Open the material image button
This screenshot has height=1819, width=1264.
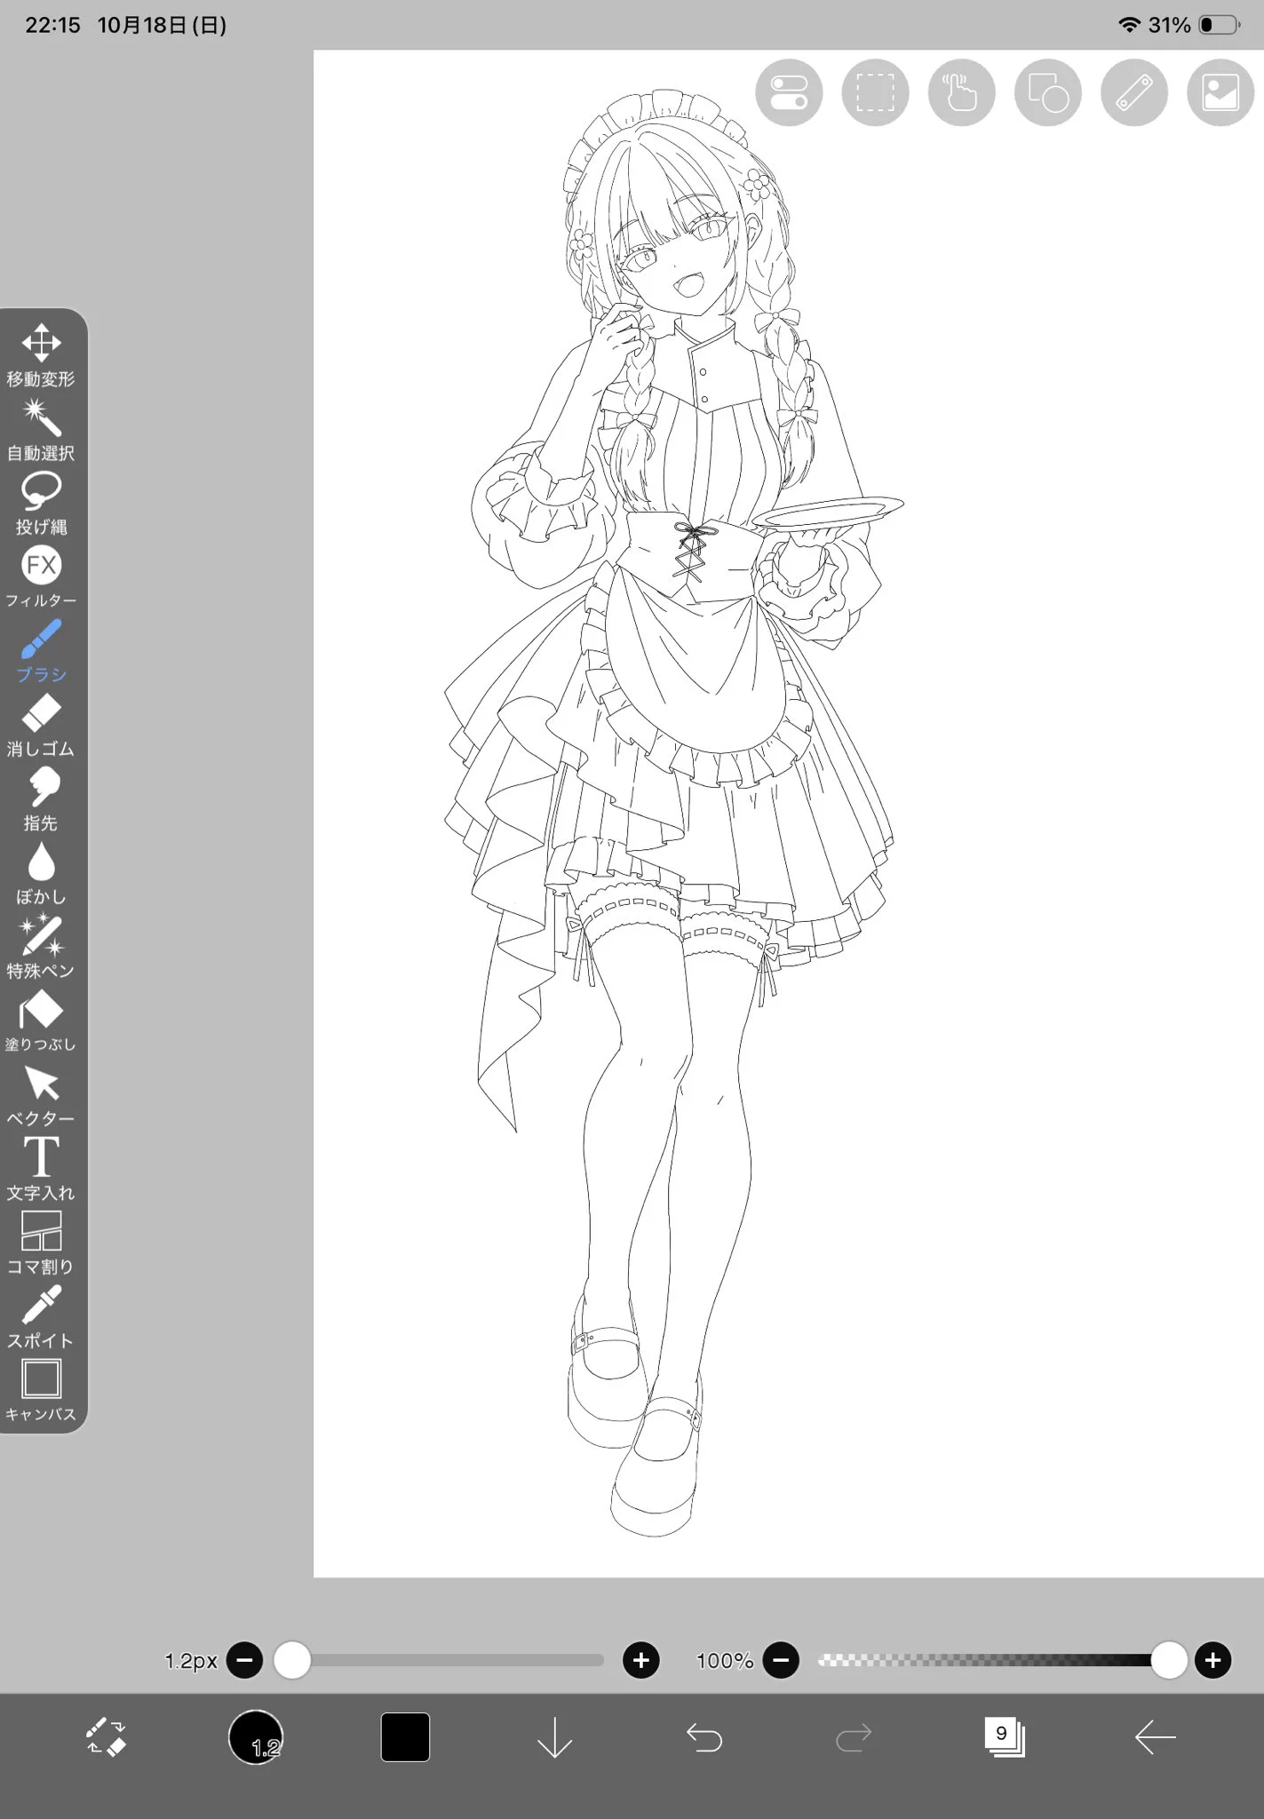[x=1220, y=92]
